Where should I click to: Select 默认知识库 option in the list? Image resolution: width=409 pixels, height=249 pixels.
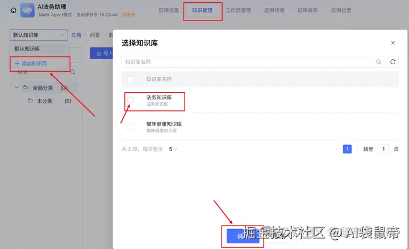click(x=39, y=48)
